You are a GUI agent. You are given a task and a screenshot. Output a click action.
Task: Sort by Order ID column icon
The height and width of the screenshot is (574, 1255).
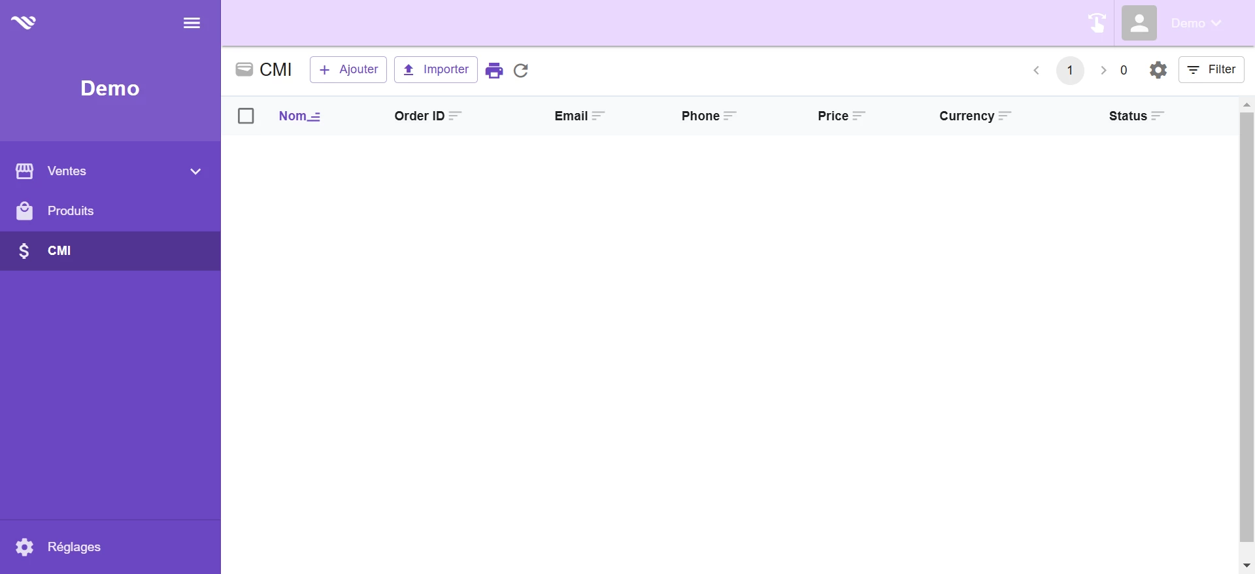click(455, 116)
